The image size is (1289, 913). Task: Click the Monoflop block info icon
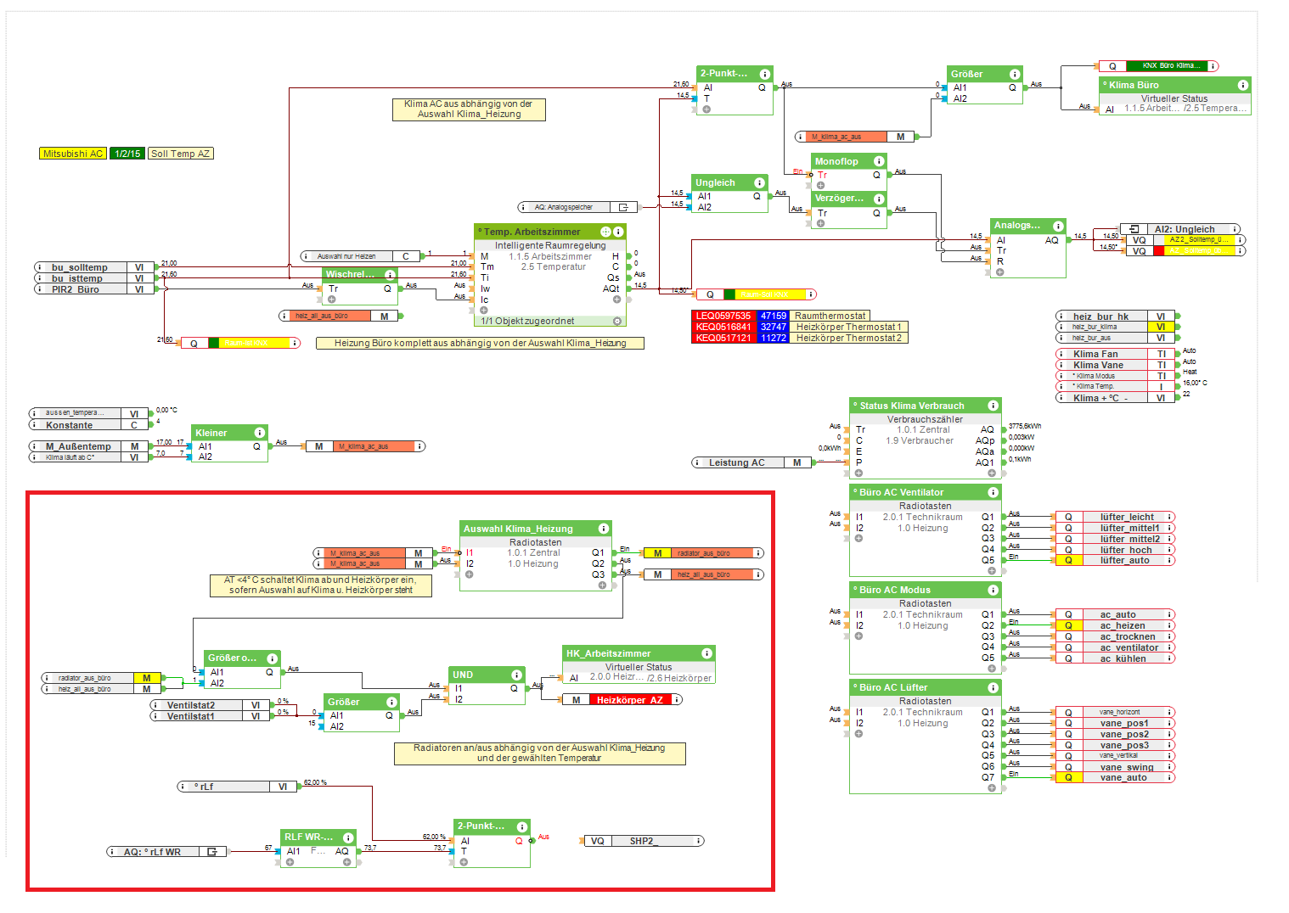pyautogui.click(x=879, y=161)
